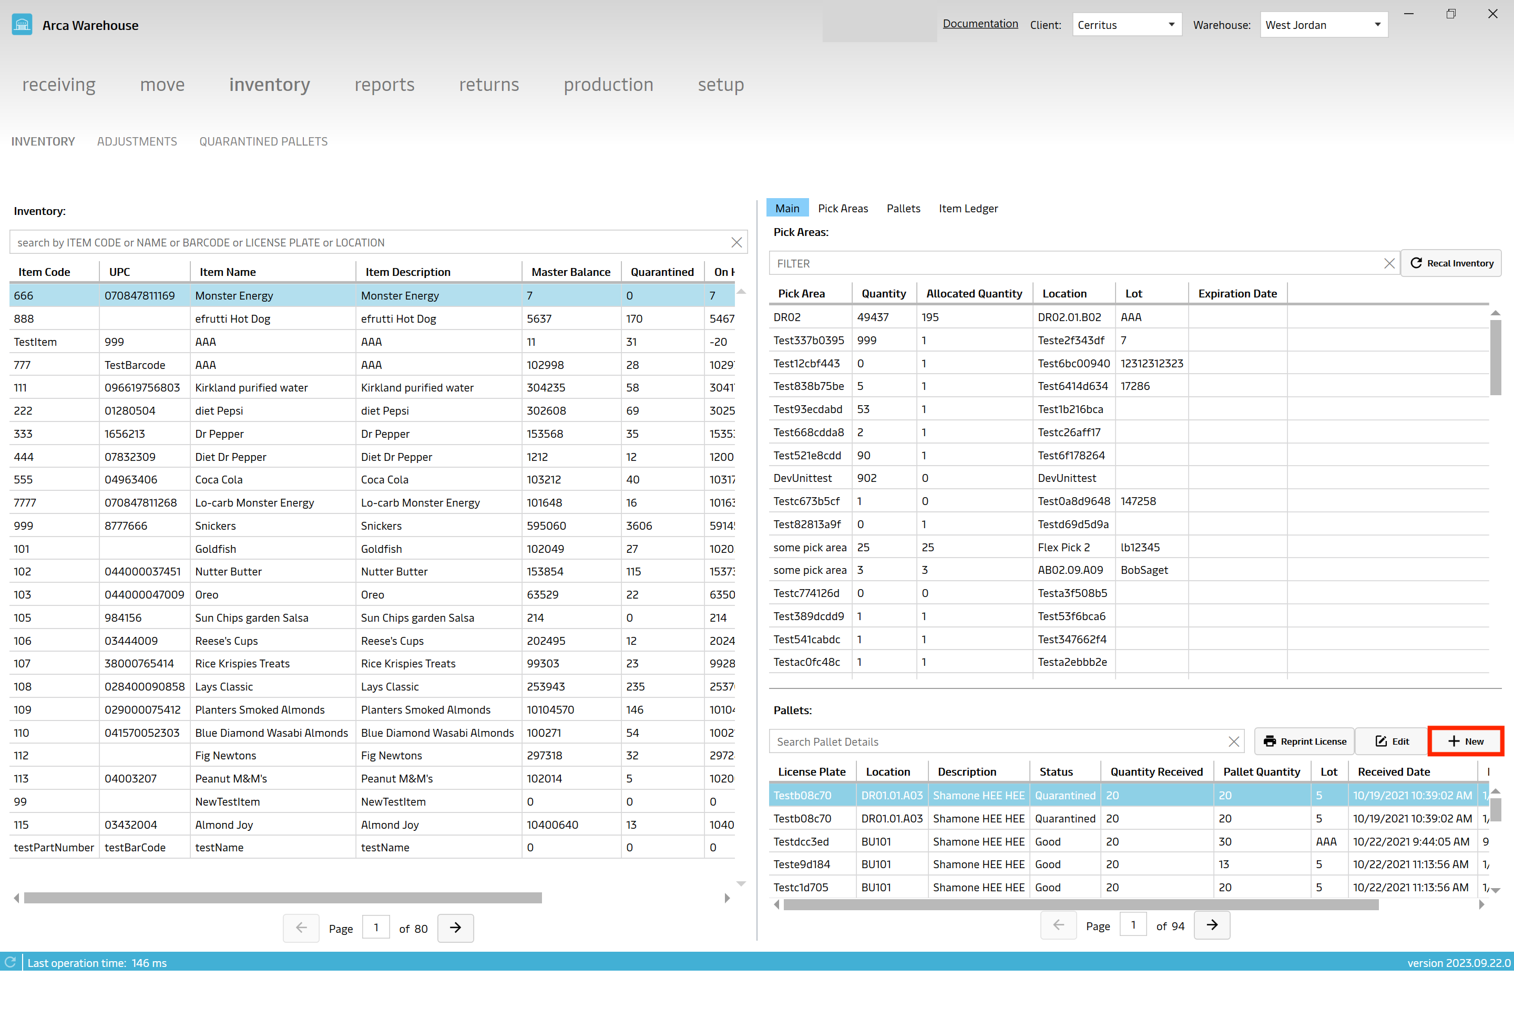Sort by Item Code column header
This screenshot has height=1009, width=1514.
(55, 272)
